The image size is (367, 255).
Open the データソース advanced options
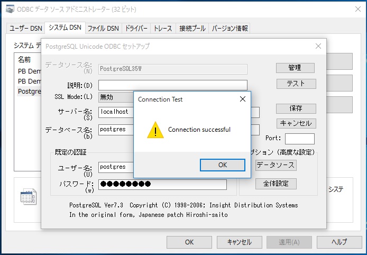pyautogui.click(x=276, y=165)
